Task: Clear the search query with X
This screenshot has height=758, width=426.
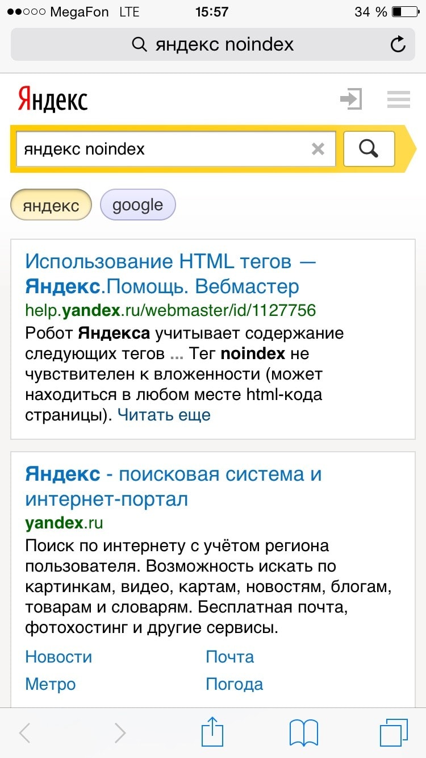Action: click(x=318, y=149)
